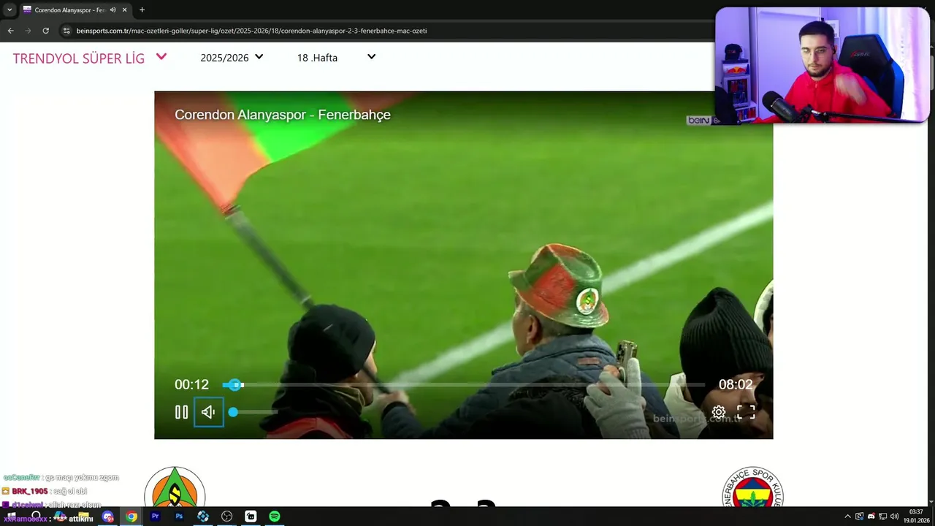The image size is (935, 526).
Task: Go back to the previous page
Action: pos(10,31)
